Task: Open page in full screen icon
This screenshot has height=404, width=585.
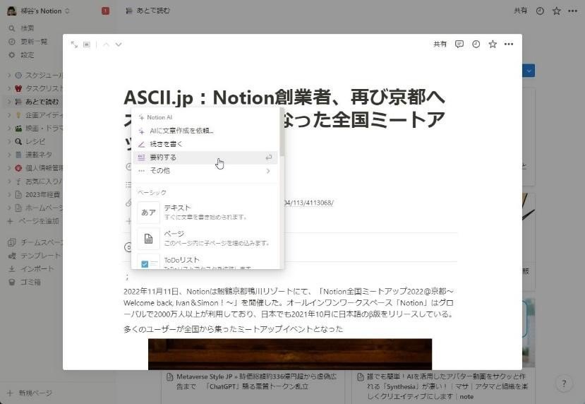Action: click(x=74, y=44)
